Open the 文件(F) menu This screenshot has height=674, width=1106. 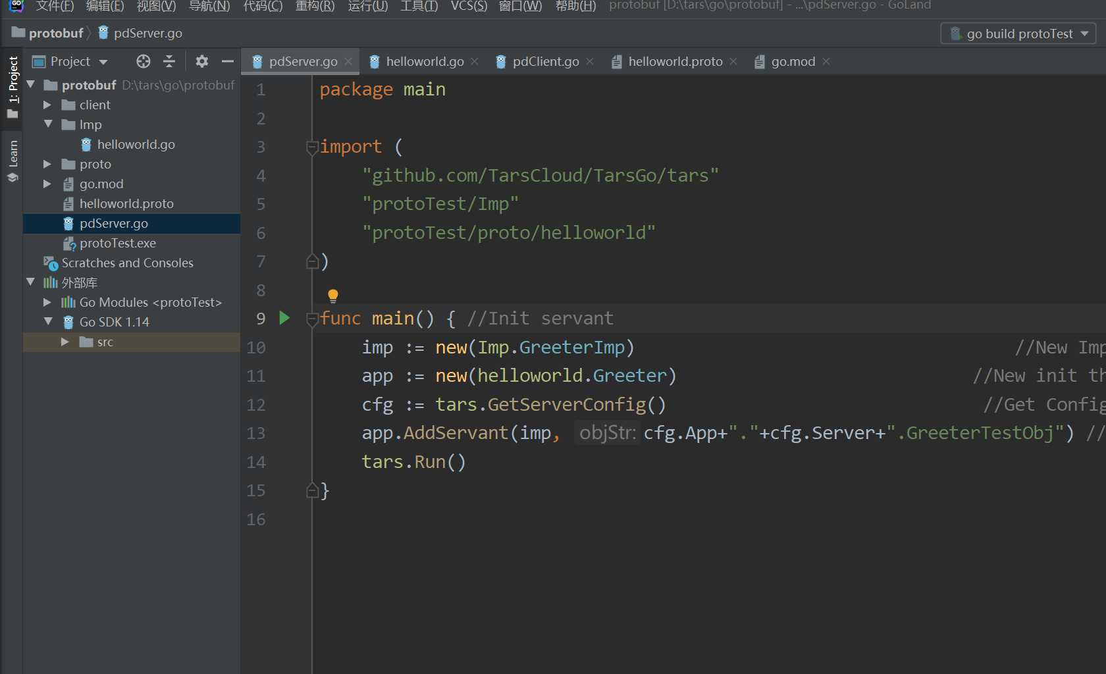point(55,6)
